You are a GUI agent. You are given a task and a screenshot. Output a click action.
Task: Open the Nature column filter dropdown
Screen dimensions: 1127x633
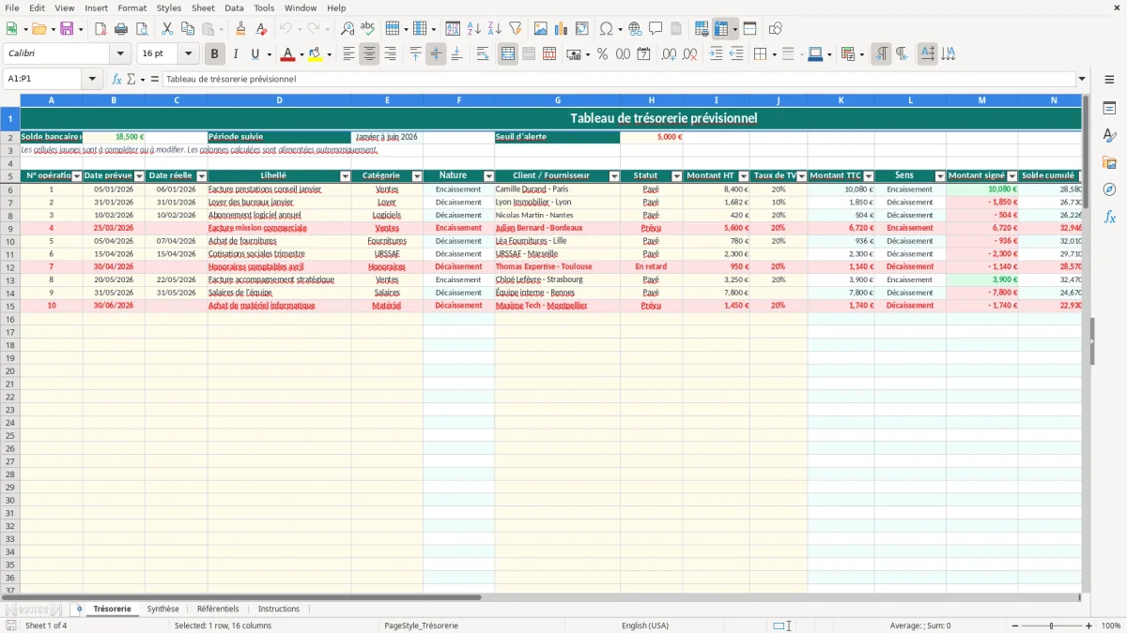click(488, 176)
